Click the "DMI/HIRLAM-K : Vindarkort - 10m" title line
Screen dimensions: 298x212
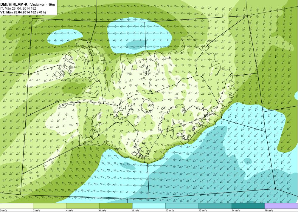27,4
